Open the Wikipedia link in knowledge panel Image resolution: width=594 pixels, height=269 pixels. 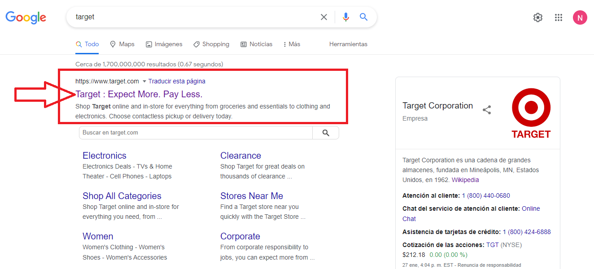point(465,180)
